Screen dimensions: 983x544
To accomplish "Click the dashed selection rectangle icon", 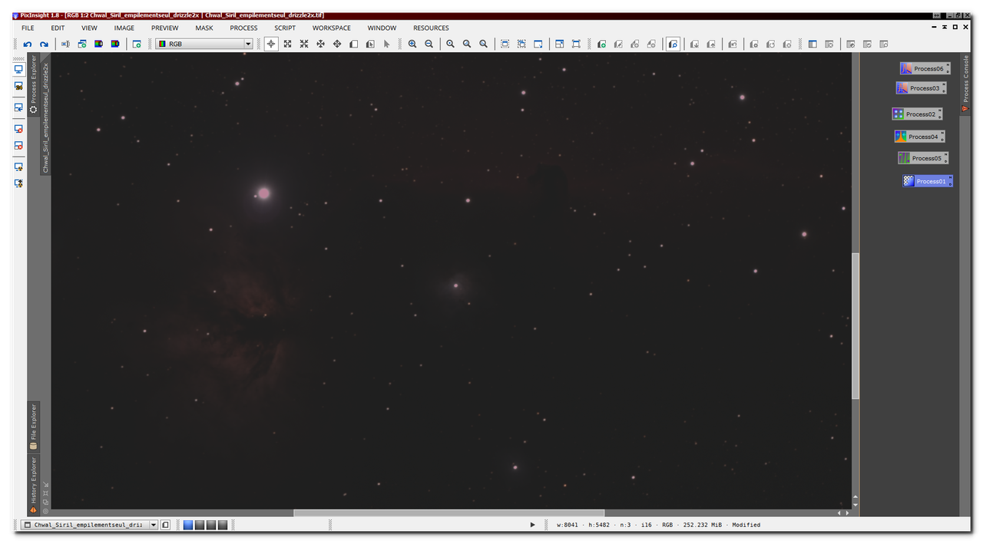I will click(x=505, y=45).
